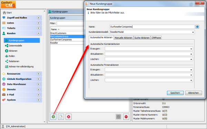This screenshot has height=129, width=207.
Task: Click the red delete customer group icon
Action: tap(69, 117)
